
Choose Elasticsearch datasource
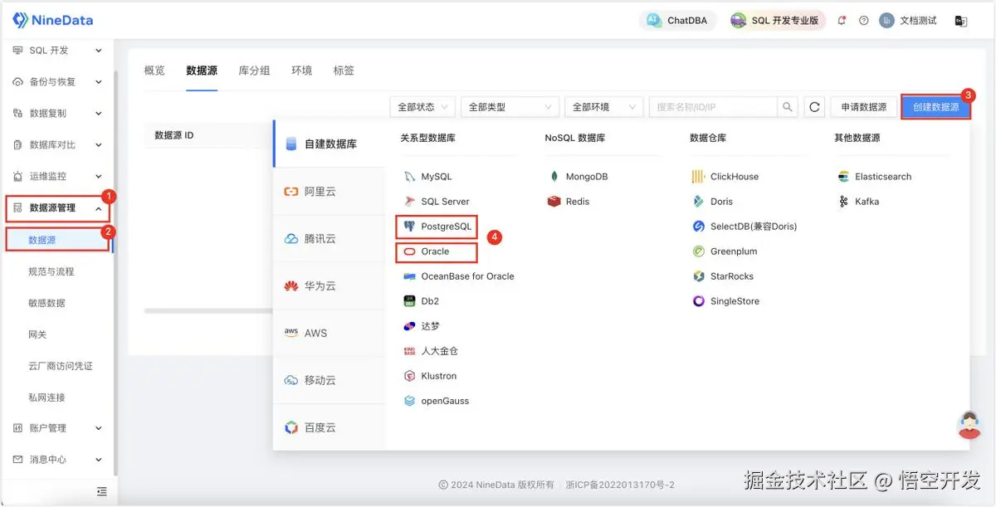point(875,177)
